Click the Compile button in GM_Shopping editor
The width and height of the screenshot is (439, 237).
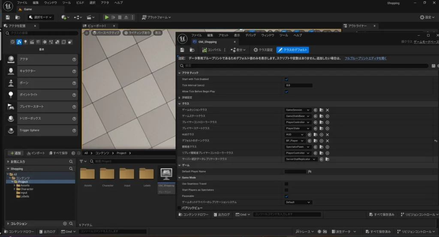pos(212,50)
